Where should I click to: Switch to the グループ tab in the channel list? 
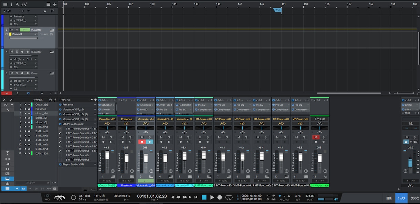pyautogui.click(x=52, y=100)
